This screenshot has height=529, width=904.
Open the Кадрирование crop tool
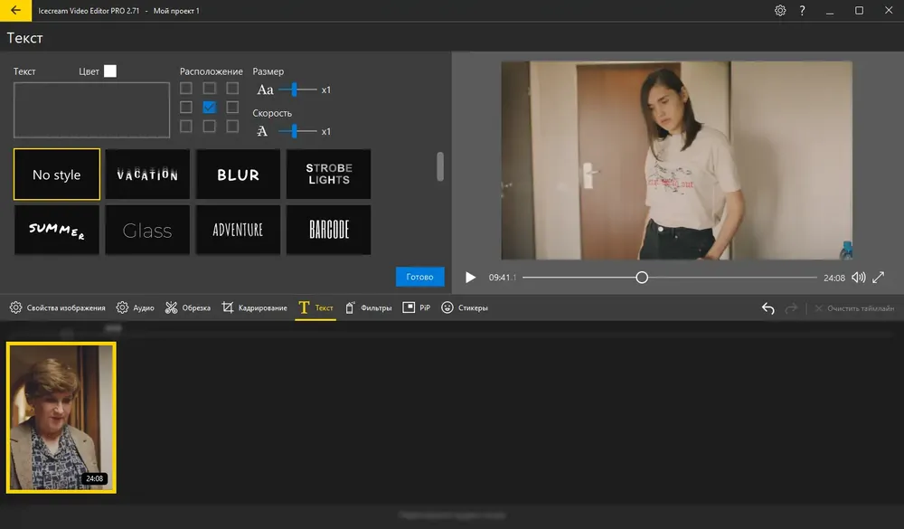tap(254, 308)
